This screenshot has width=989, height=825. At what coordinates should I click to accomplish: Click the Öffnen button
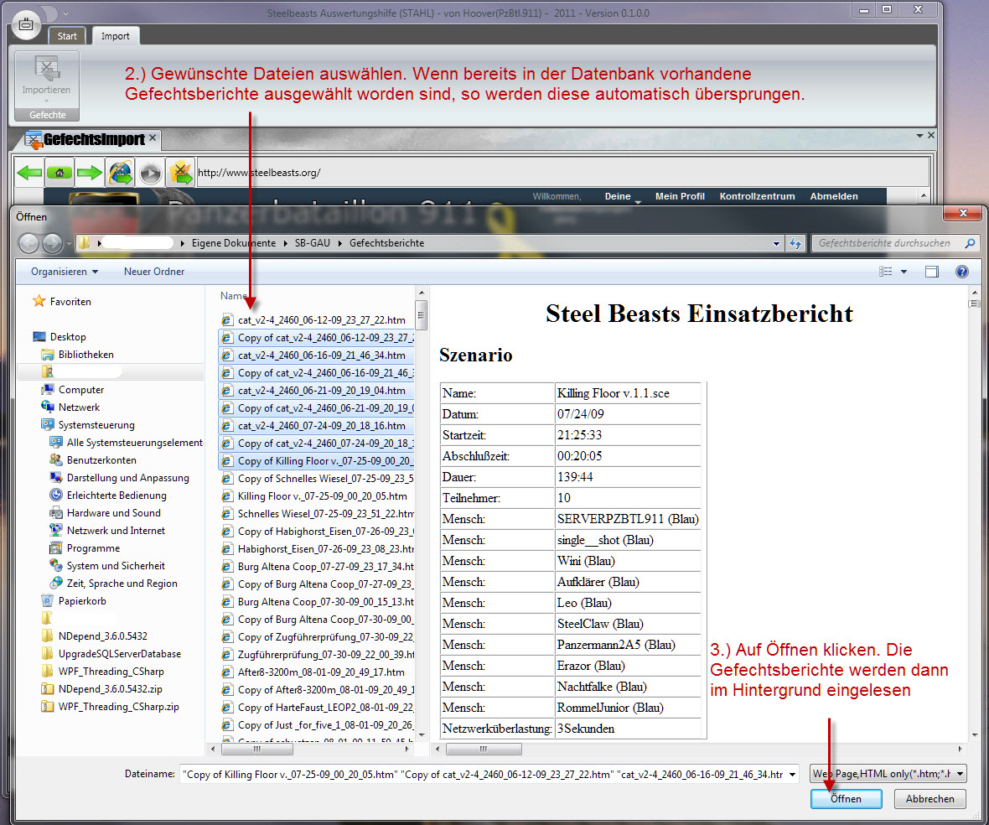pyautogui.click(x=846, y=799)
